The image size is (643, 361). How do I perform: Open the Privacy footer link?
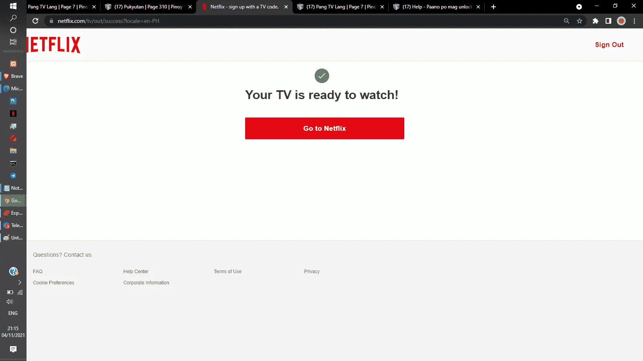pos(312,272)
